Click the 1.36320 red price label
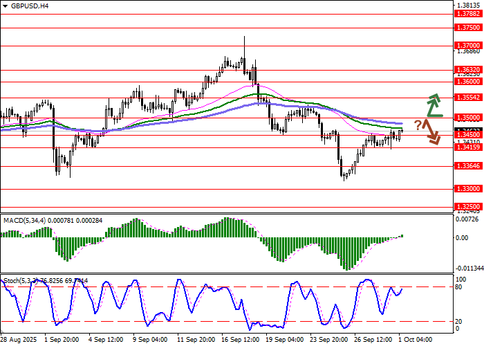 tap(468, 70)
